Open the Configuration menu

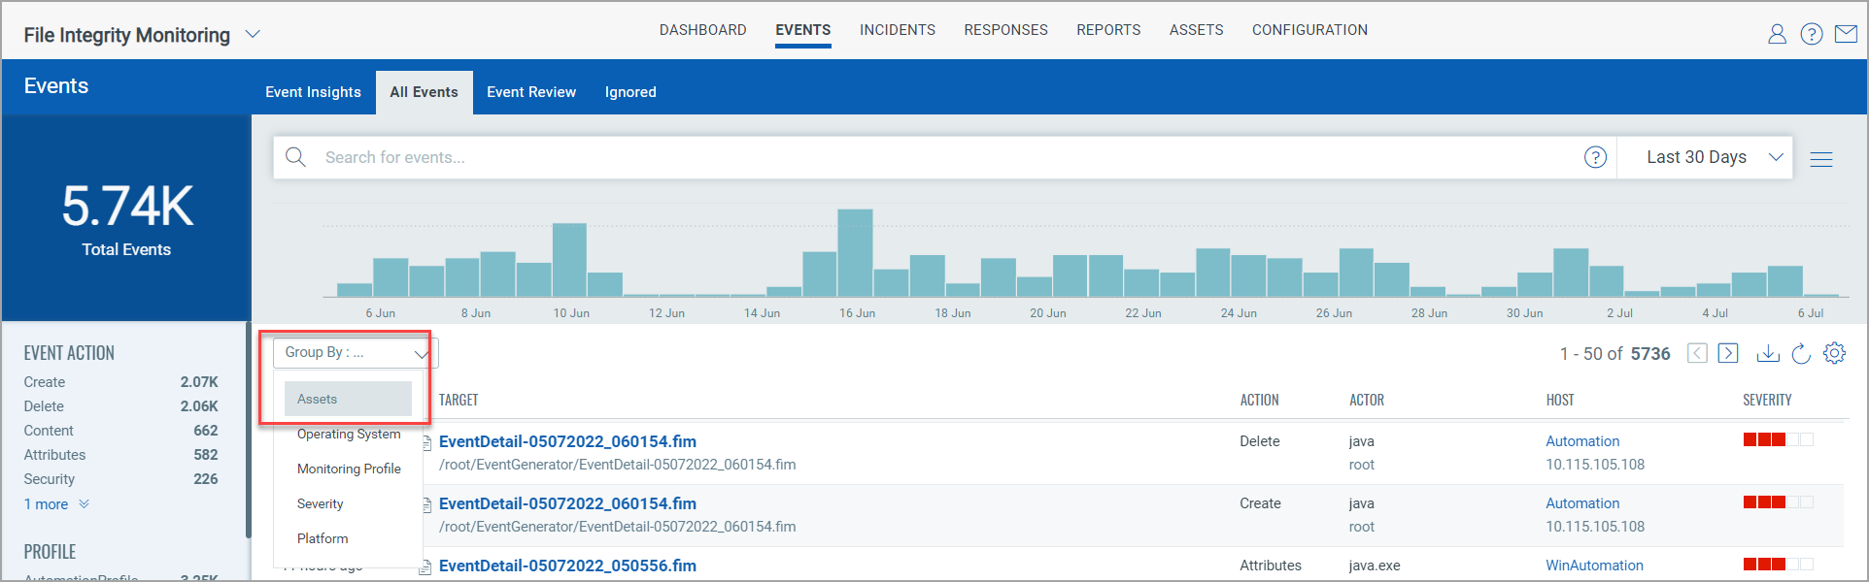tap(1309, 30)
